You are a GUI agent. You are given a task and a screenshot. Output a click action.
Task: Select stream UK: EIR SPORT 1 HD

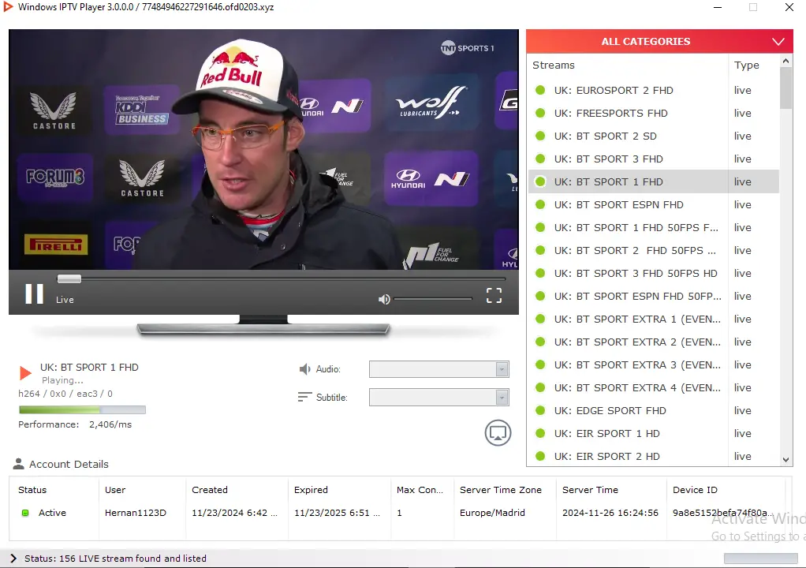coord(653,433)
